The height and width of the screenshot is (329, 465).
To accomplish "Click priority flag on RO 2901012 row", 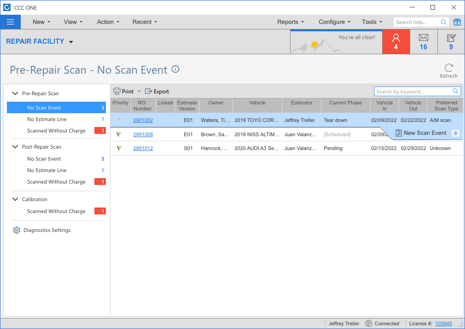I will [x=119, y=148].
